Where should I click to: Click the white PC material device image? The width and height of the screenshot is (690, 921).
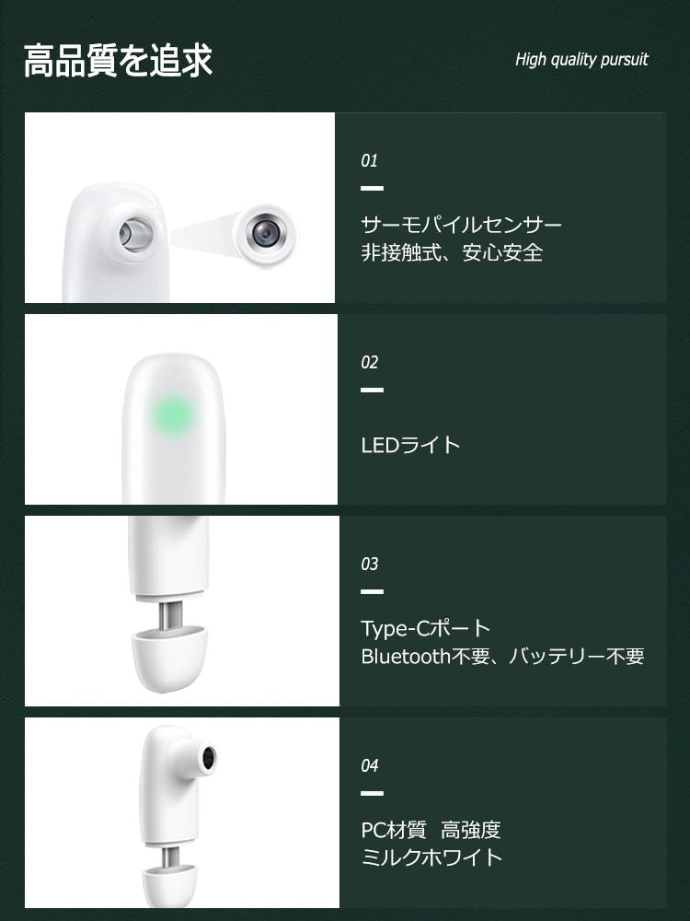[182, 812]
